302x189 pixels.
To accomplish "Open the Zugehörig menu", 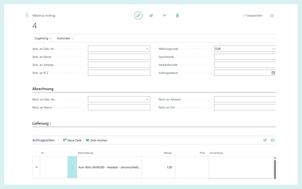I will pos(43,39).
